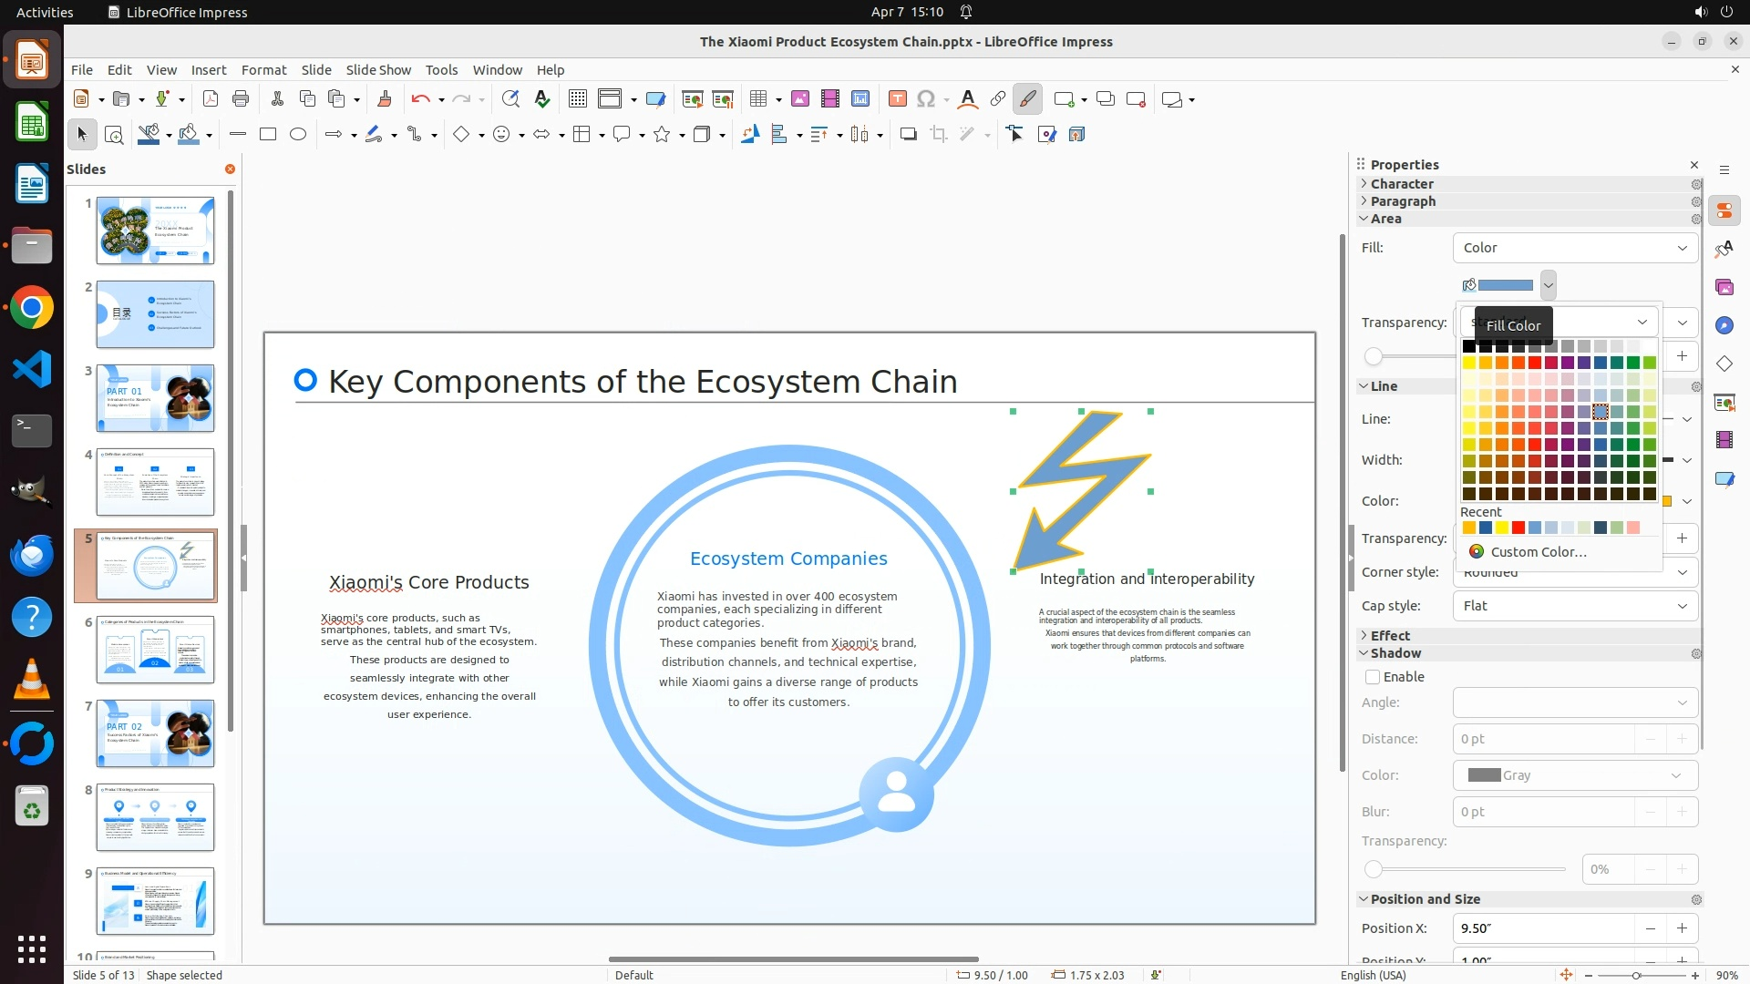Toggle the Show Draw Functions button
This screenshot has height=984, width=1750.
1027,99
